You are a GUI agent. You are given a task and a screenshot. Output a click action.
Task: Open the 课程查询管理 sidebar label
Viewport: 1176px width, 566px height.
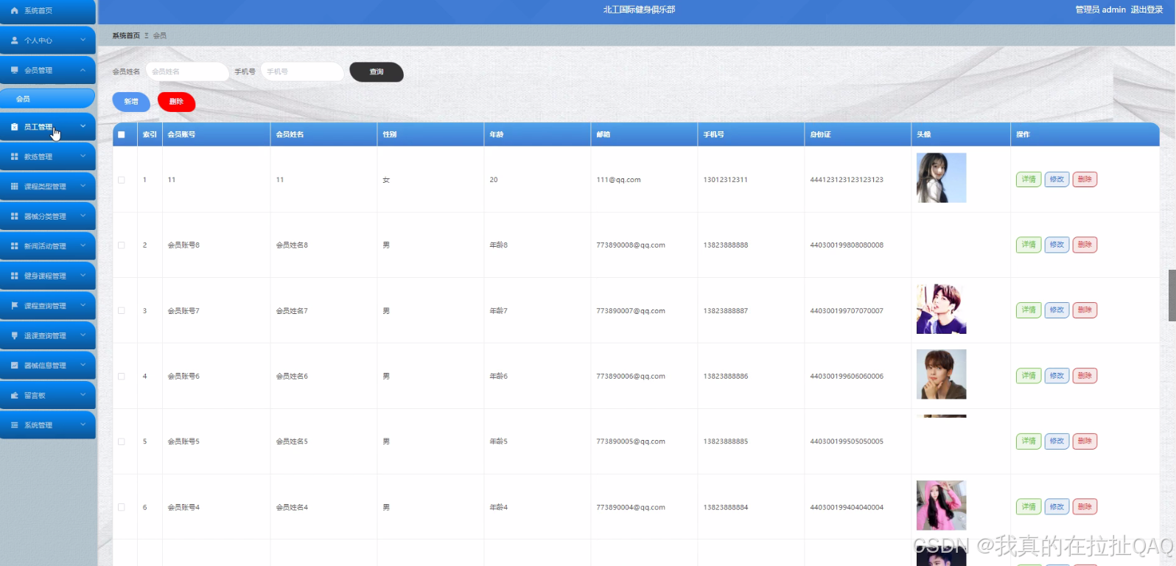click(x=45, y=306)
